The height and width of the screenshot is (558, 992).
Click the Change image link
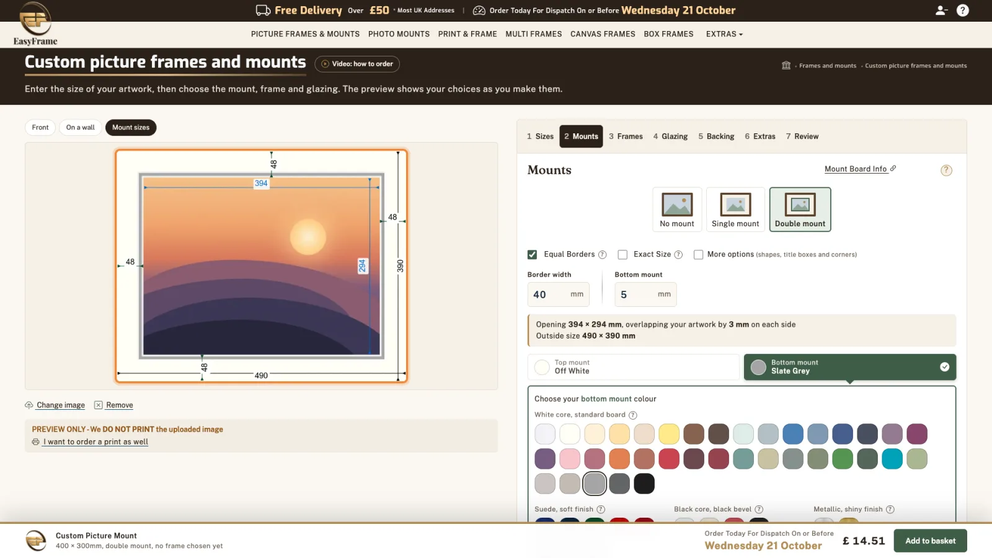pyautogui.click(x=61, y=405)
